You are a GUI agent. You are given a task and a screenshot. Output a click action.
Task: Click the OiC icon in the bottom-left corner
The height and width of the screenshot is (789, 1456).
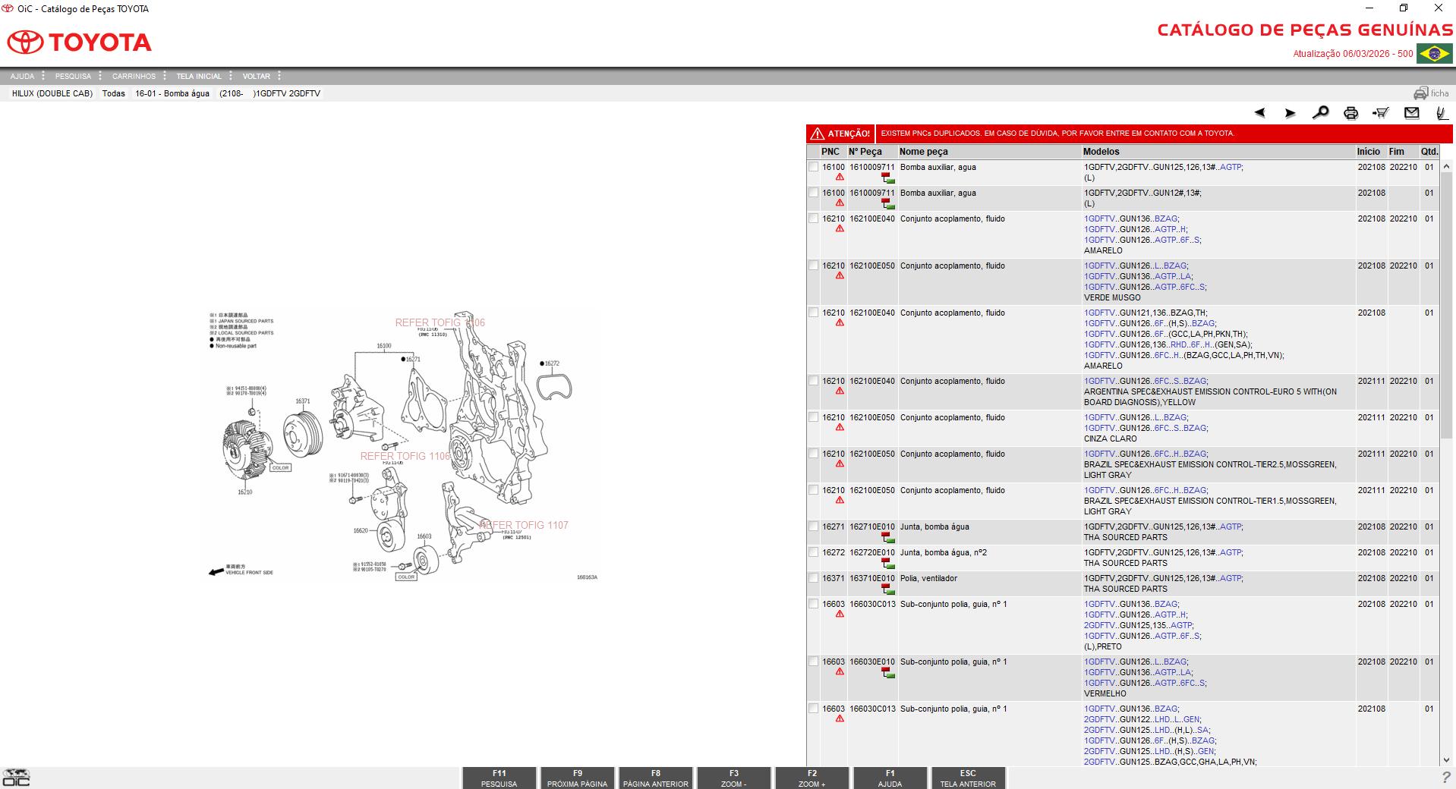[16, 777]
